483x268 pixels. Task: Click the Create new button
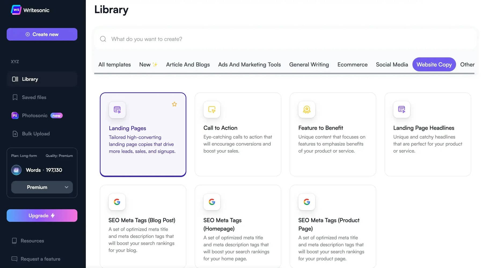[42, 34]
